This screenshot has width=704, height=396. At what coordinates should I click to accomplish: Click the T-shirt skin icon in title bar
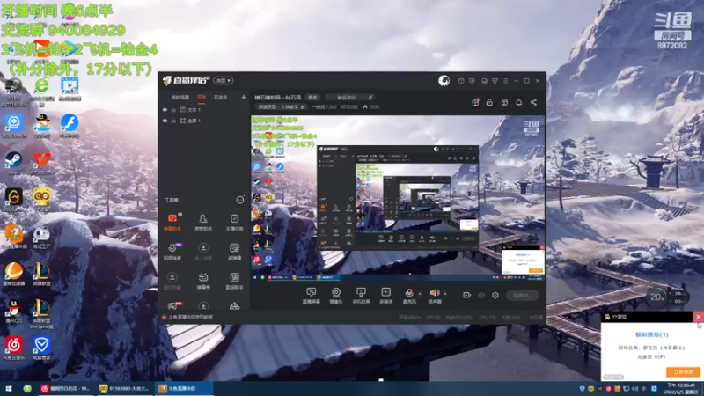pyautogui.click(x=495, y=81)
